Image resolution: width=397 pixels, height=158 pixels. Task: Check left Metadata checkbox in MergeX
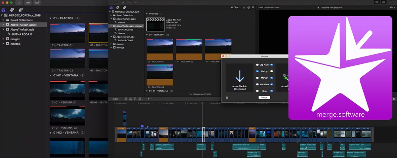[x=257, y=84]
